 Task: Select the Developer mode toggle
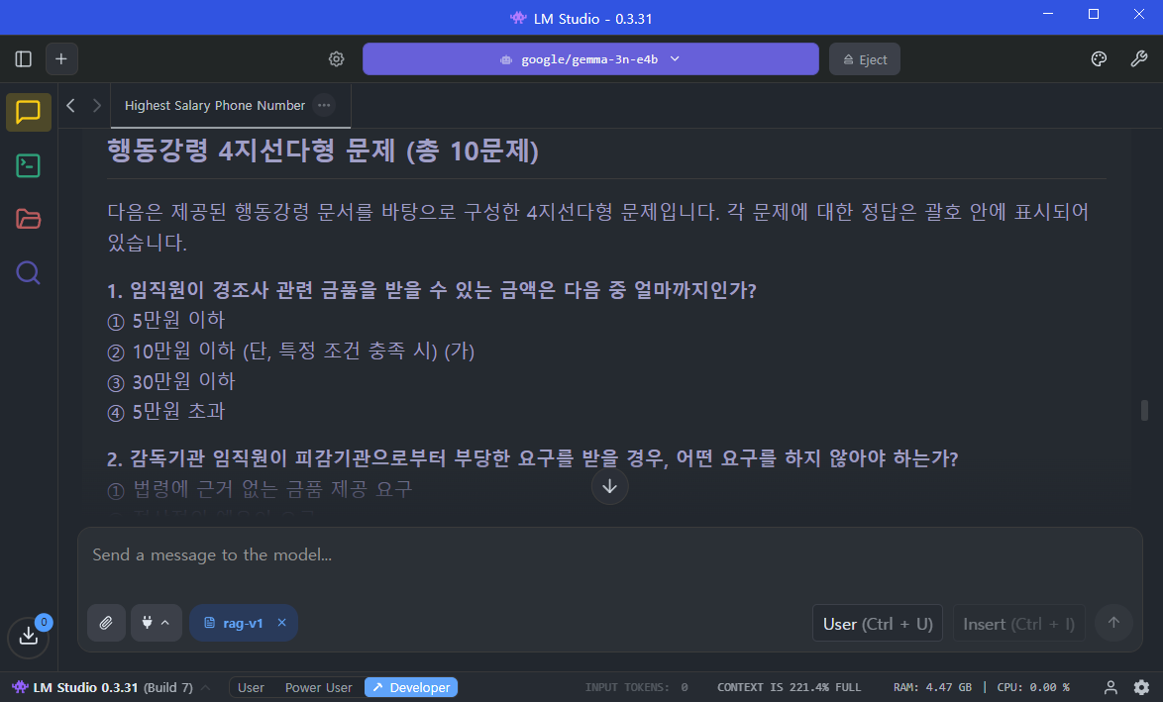410,687
